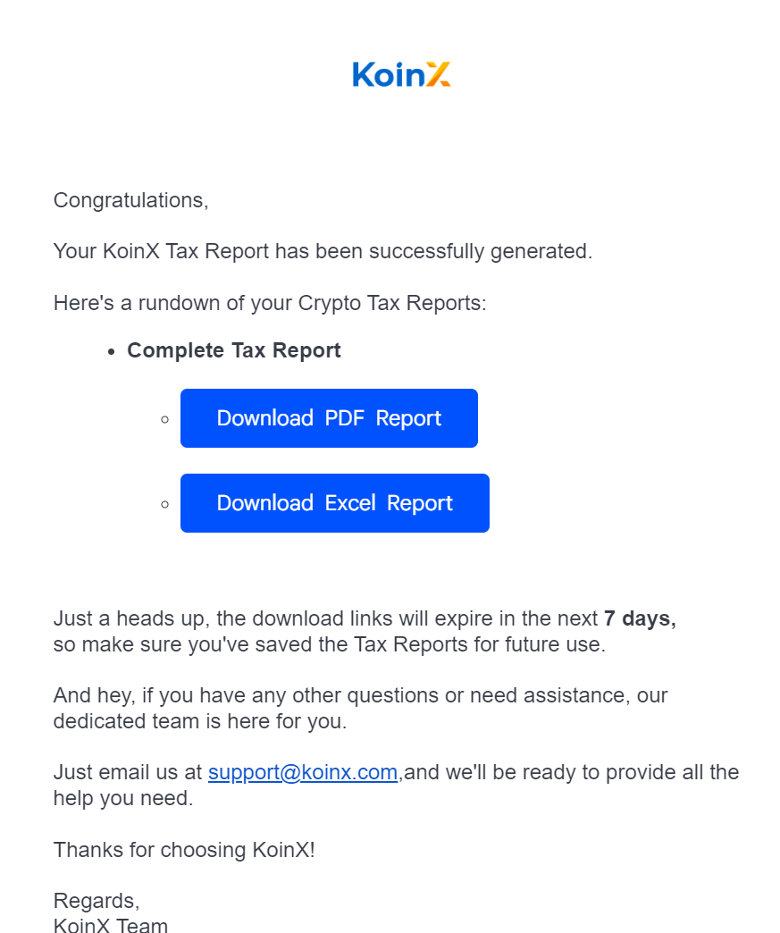Click the "KoinX Team" signature
This screenshot has height=933, width=780.
point(111,925)
